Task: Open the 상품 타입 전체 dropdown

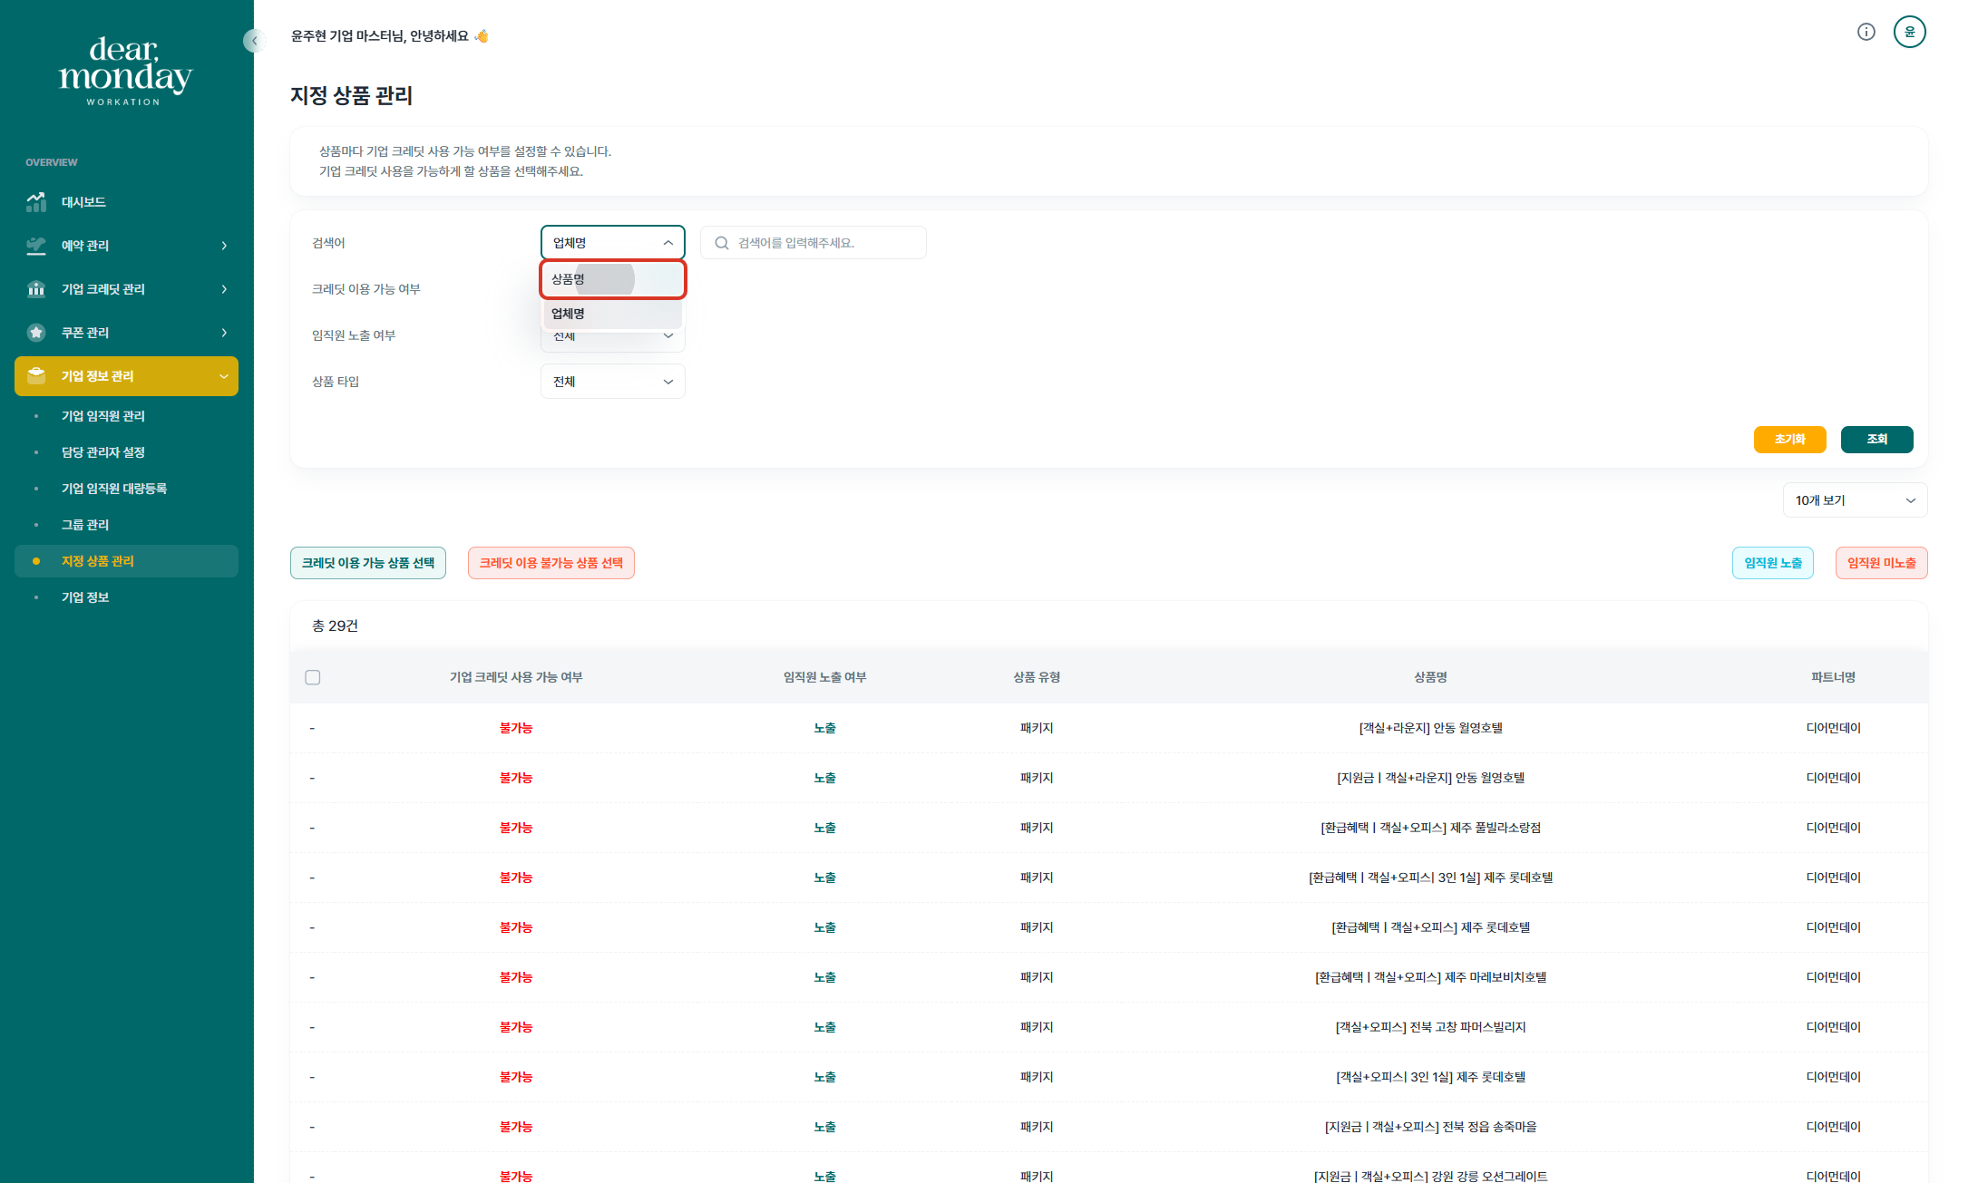Action: coord(612,382)
